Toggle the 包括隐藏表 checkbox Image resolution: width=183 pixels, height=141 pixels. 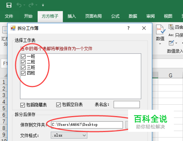[x=23, y=105]
